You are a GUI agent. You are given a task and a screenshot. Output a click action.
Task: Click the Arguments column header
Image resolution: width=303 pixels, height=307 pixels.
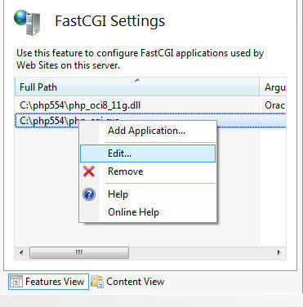[x=273, y=87]
